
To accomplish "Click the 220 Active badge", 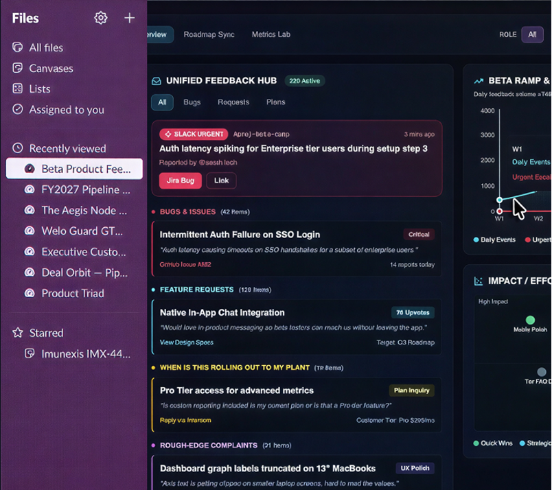I will click(x=305, y=81).
